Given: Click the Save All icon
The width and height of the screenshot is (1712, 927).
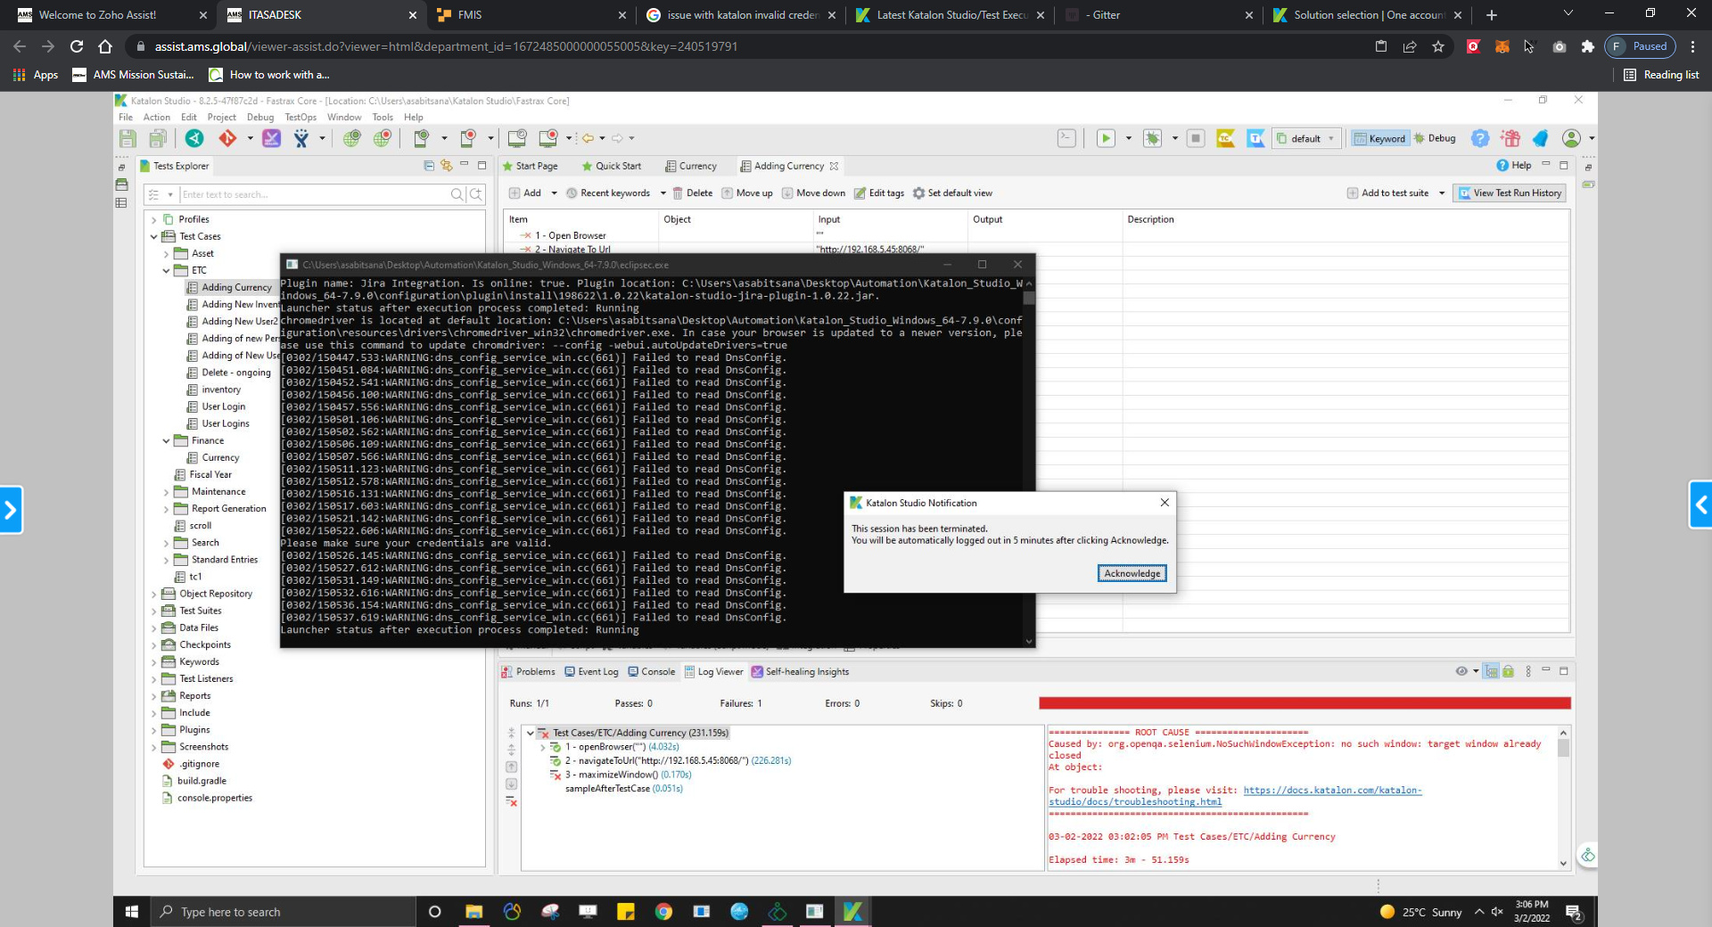Looking at the screenshot, I should coord(158,138).
